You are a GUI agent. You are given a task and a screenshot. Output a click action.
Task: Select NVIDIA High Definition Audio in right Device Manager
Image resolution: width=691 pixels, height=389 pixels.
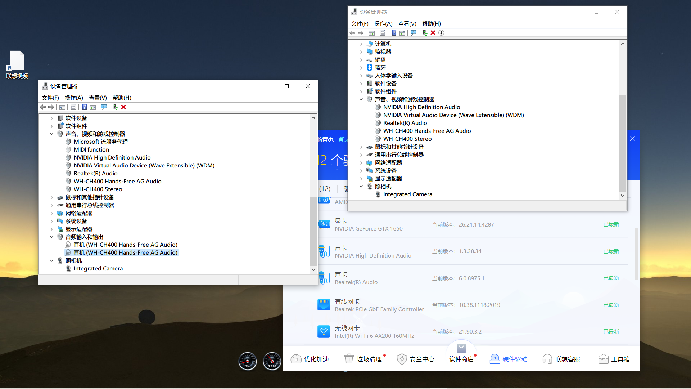421,107
